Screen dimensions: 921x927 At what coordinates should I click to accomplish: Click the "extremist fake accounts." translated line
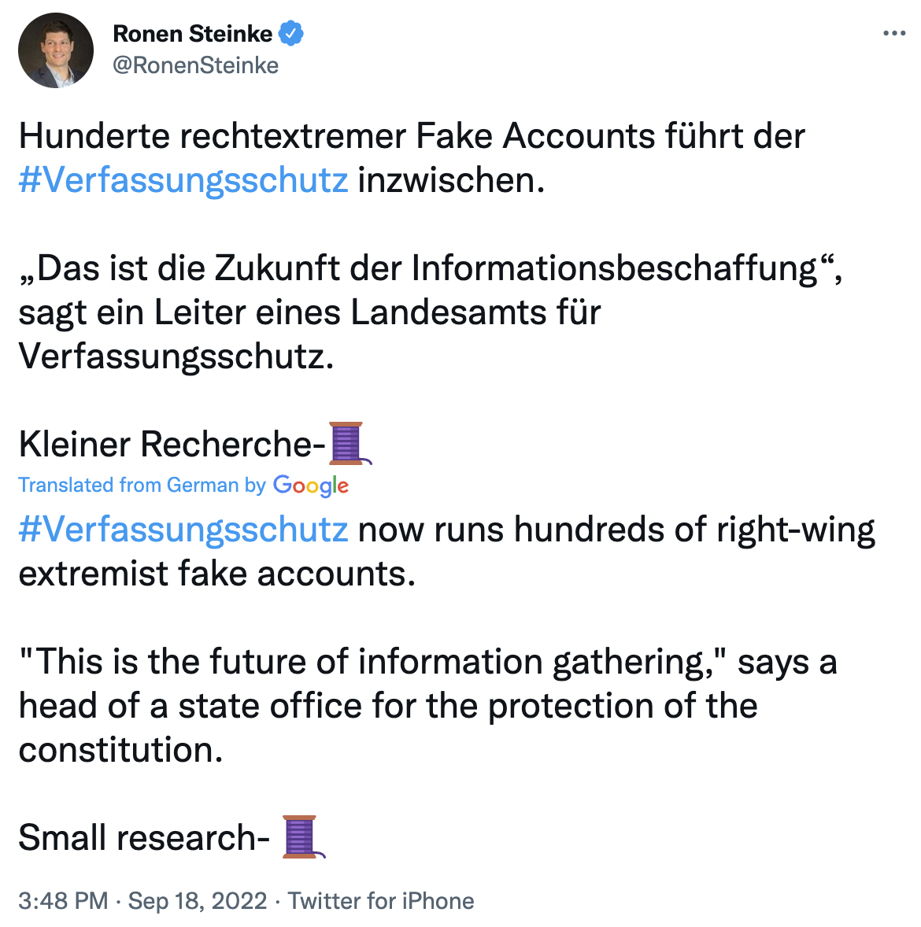click(x=217, y=573)
